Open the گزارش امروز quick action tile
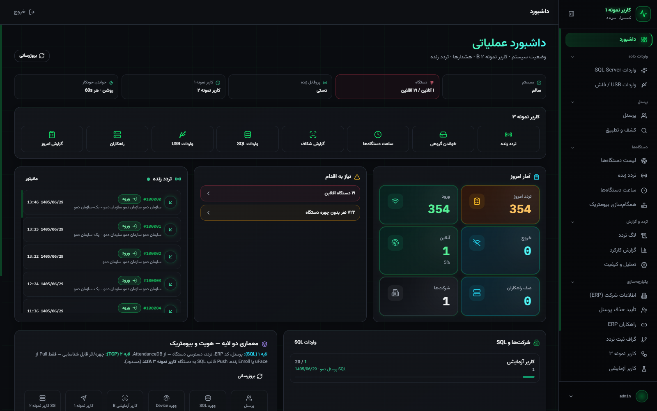The image size is (657, 411). tap(52, 139)
